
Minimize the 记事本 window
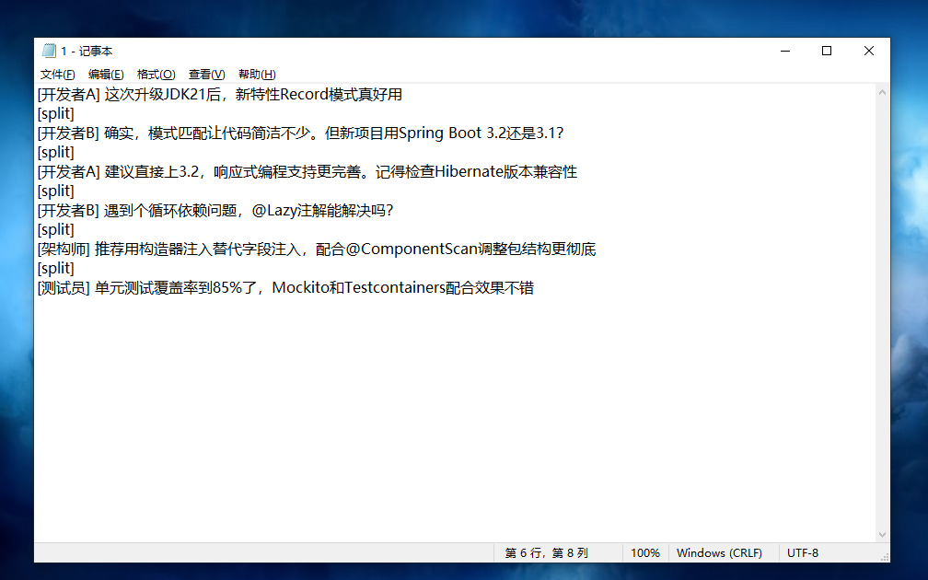[785, 51]
